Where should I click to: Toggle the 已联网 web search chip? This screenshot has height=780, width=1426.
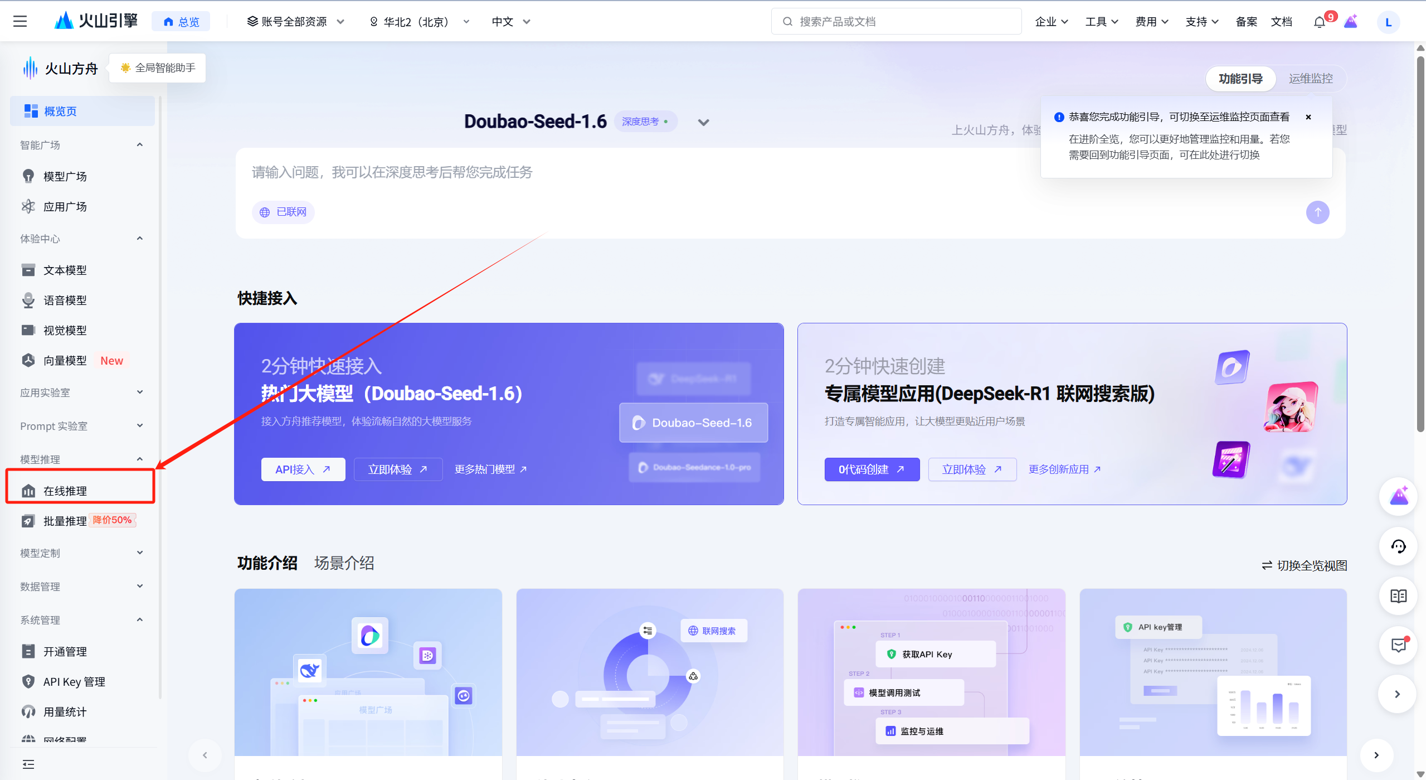(x=283, y=212)
